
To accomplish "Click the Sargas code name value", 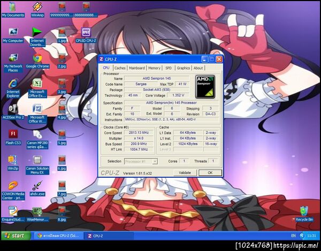I will point(141,84).
